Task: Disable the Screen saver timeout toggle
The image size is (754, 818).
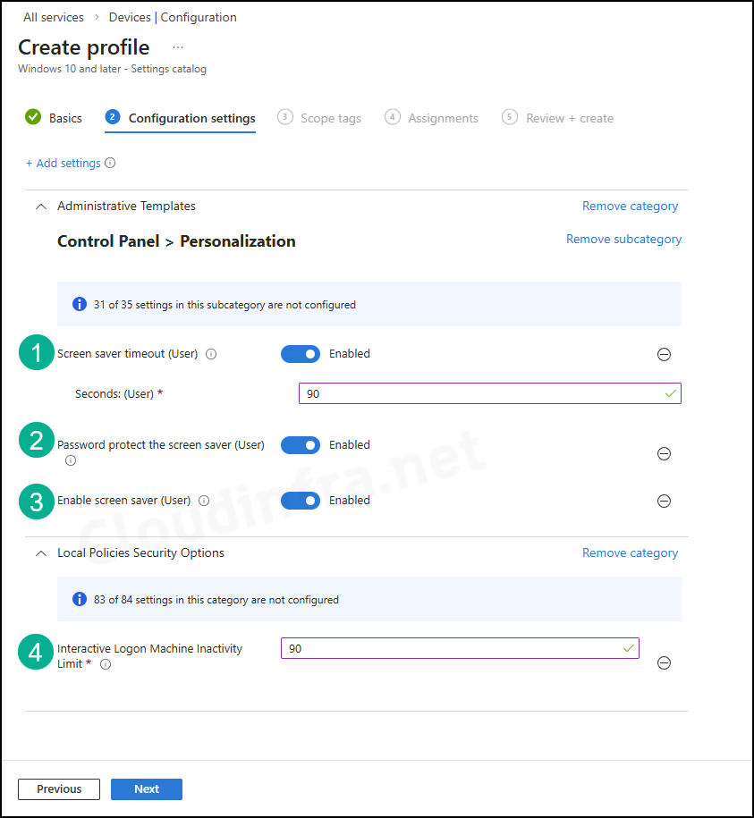Action: coord(301,354)
